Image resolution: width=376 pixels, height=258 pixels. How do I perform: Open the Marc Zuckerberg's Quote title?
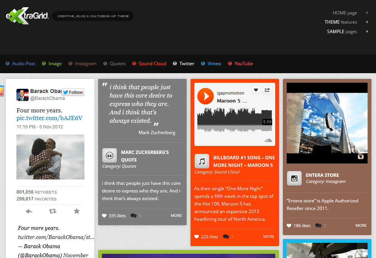click(145, 156)
